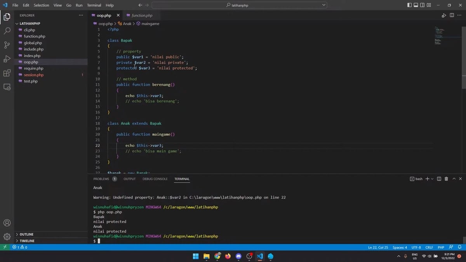Maximize the terminal panel with the chevron
This screenshot has height=262, width=466.
tap(454, 179)
